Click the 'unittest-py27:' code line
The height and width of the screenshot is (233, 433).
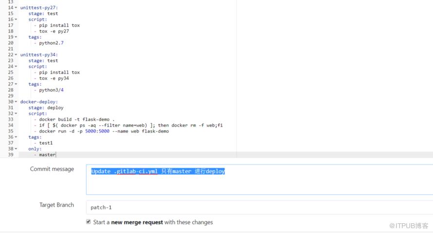39,8
